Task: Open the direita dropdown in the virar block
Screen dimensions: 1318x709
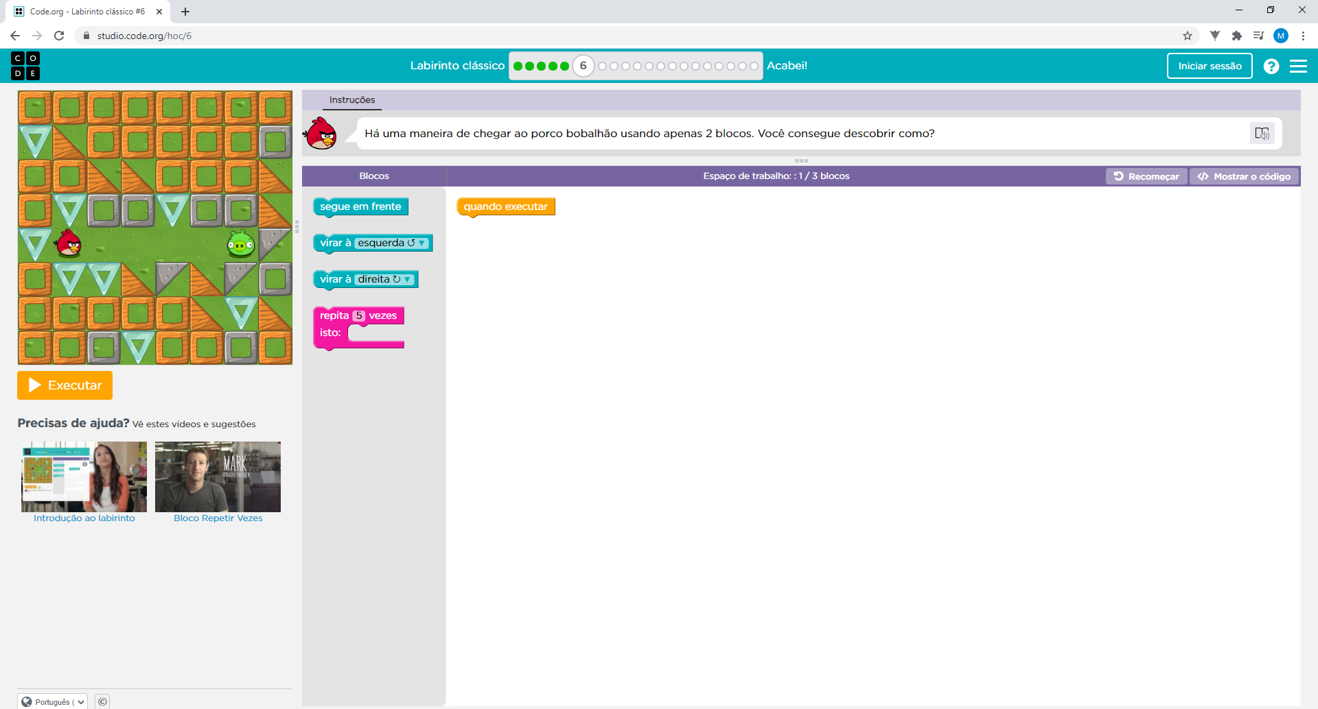Action: (x=384, y=279)
